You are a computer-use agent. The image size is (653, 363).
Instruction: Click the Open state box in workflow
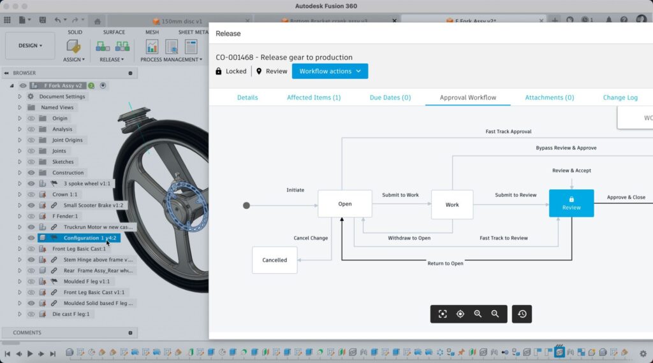point(344,204)
